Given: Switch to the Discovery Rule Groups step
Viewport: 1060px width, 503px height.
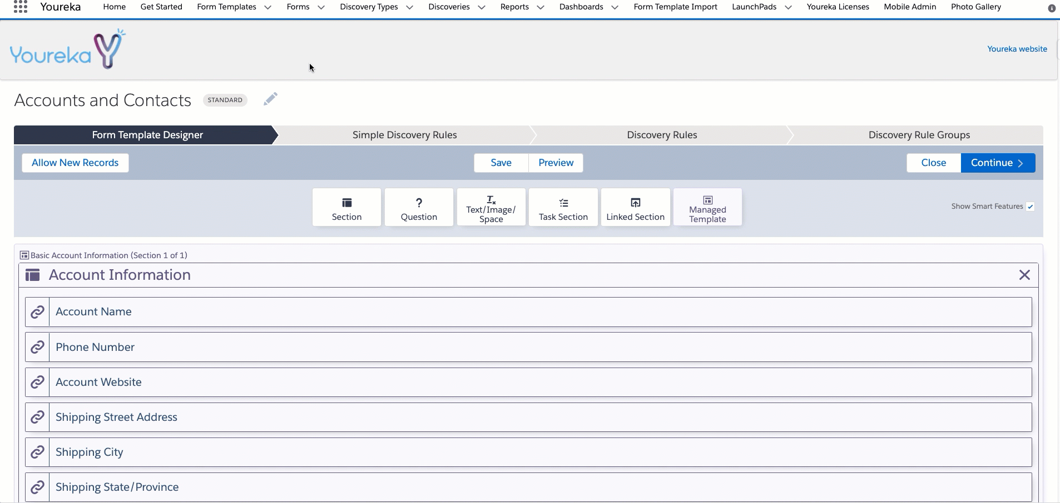Looking at the screenshot, I should pyautogui.click(x=919, y=135).
